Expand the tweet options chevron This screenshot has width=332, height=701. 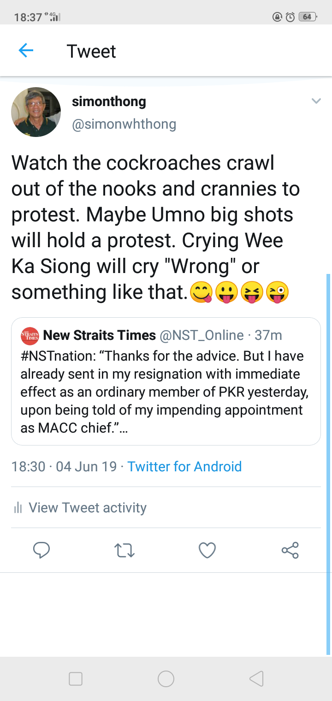[316, 101]
